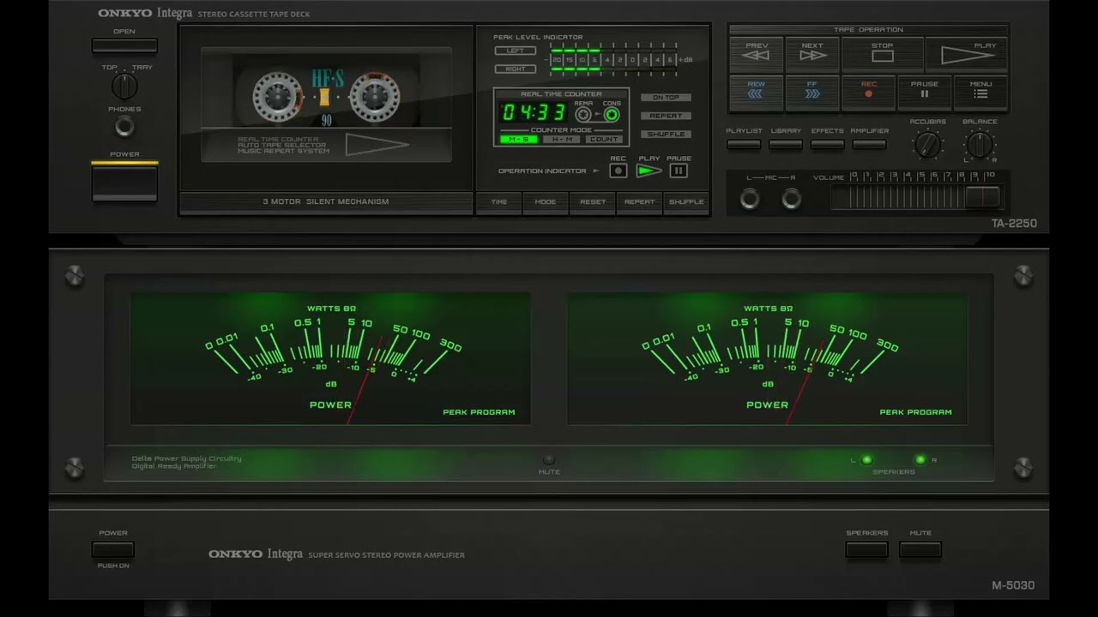Click the PAUSE operation indicator icon
The width and height of the screenshot is (1098, 617).
[x=679, y=171]
